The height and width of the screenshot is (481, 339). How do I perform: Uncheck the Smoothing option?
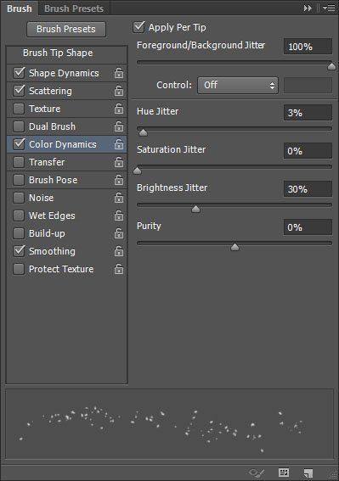19,251
